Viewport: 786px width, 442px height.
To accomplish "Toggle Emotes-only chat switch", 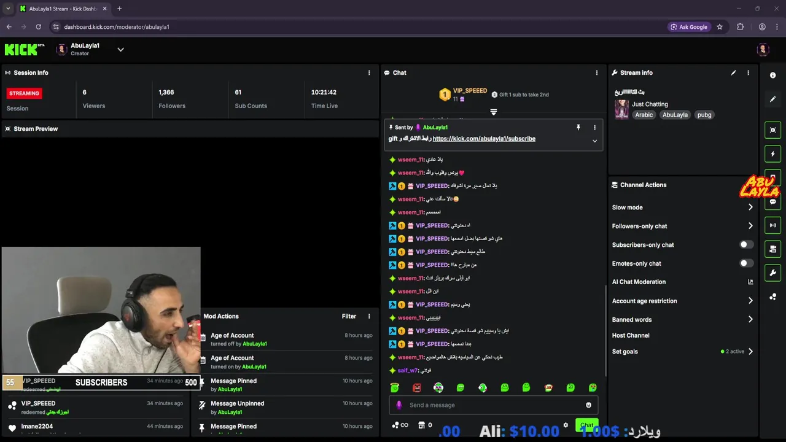I will (745, 263).
